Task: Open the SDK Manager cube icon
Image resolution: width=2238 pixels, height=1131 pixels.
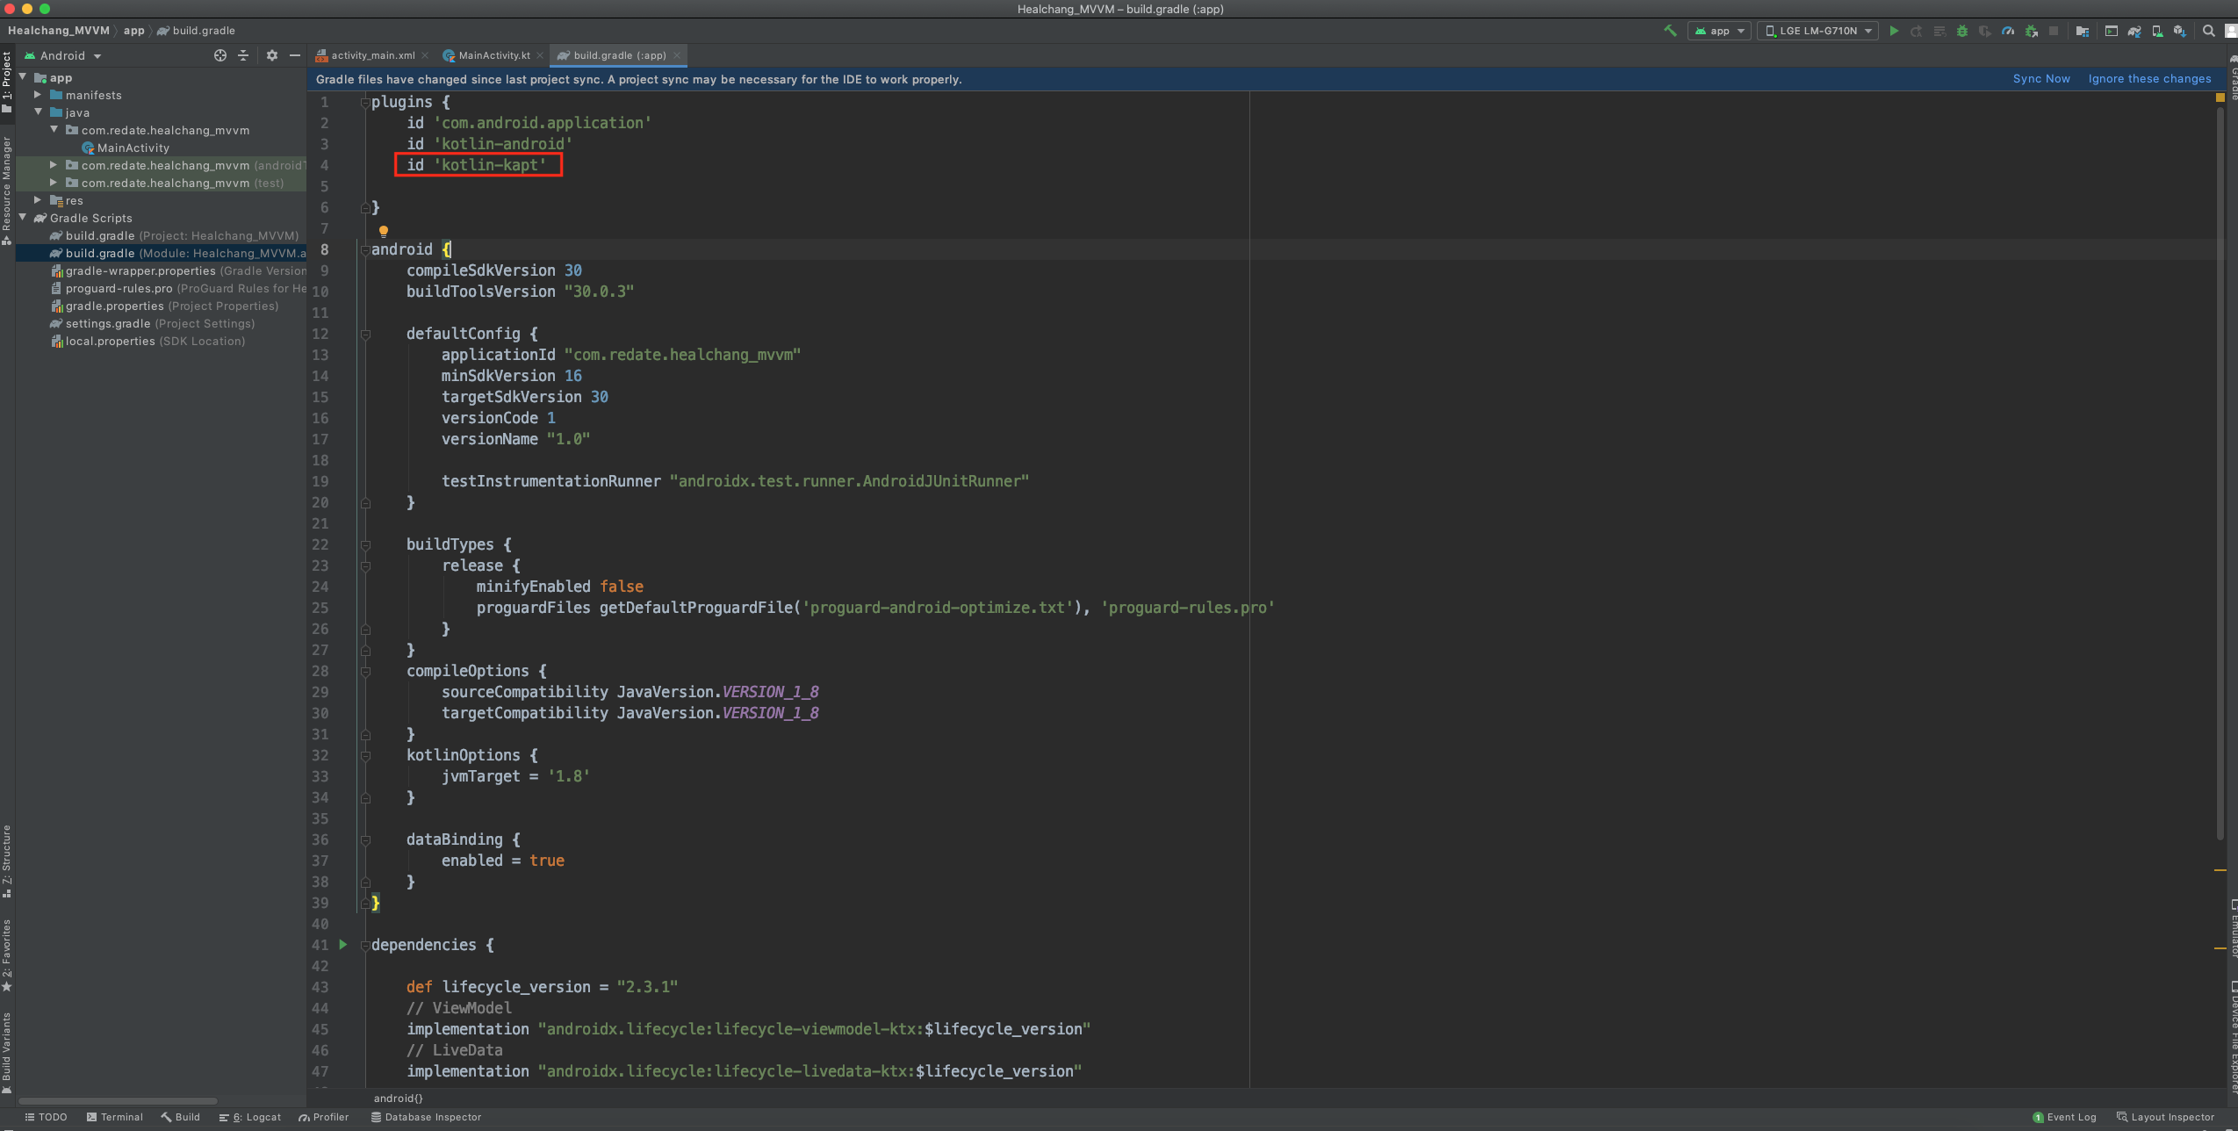Action: 2179,31
